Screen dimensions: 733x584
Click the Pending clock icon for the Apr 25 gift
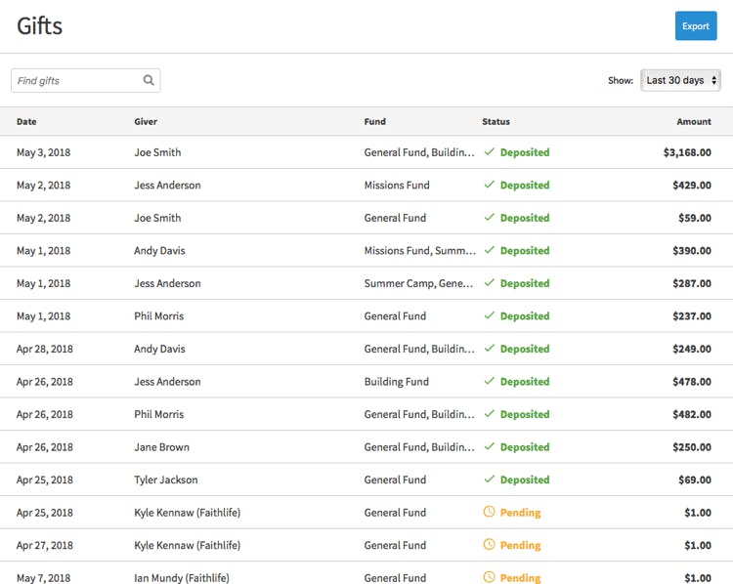click(x=490, y=512)
